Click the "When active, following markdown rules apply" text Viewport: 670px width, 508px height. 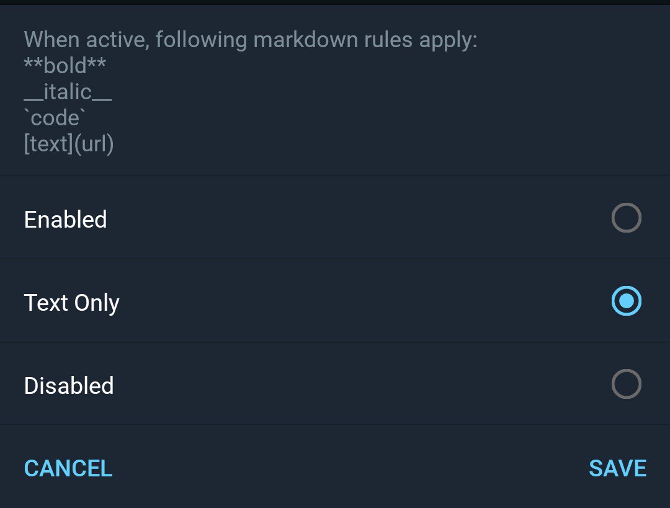[x=250, y=40]
